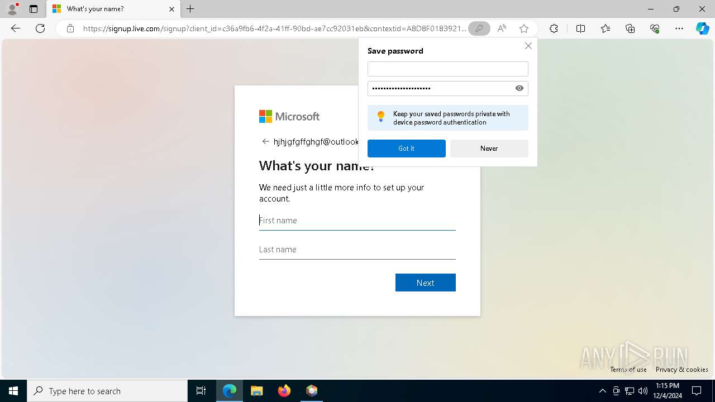The width and height of the screenshot is (715, 402).
Task: View site information lock icon
Action: (x=70, y=28)
